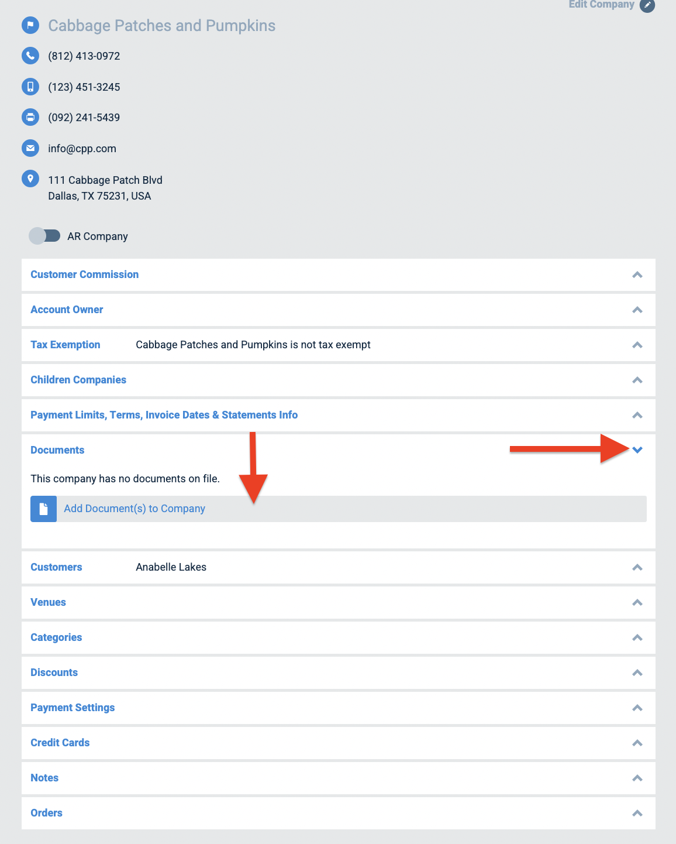Open the Children Companies header
Viewport: 676px width, 844px height.
[78, 380]
